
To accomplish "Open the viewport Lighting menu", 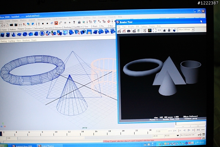I will point(11,41).
